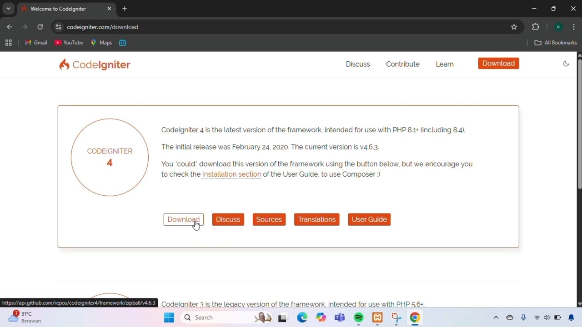582x327 pixels.
Task: Open Google Chrome from taskbar
Action: 415,317
